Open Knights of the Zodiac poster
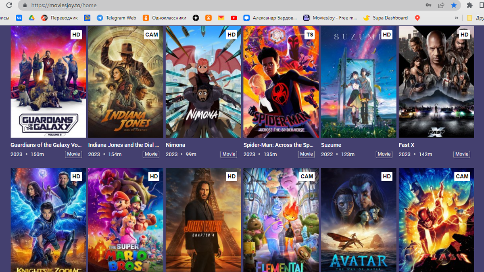484x272 pixels. [48, 220]
